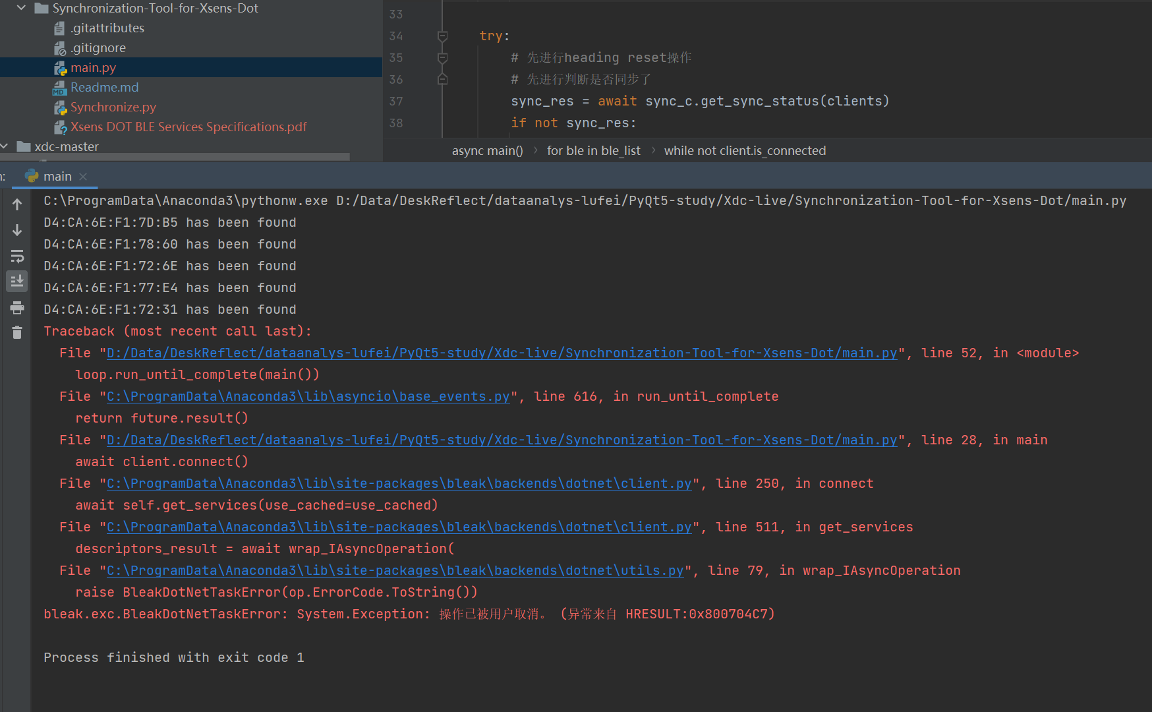Open the Print console output icon
This screenshot has width=1152, height=712.
click(x=17, y=307)
